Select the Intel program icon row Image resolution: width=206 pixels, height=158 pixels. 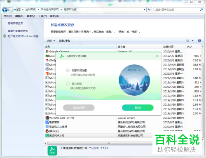[47, 56]
